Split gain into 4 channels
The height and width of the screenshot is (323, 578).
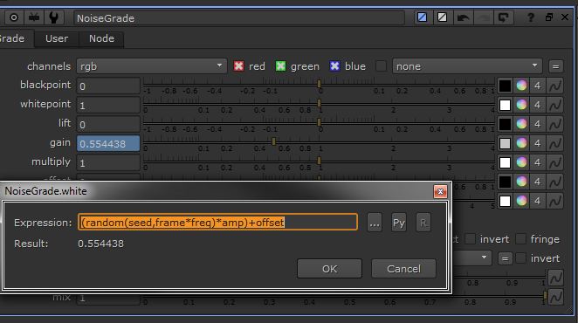click(538, 143)
